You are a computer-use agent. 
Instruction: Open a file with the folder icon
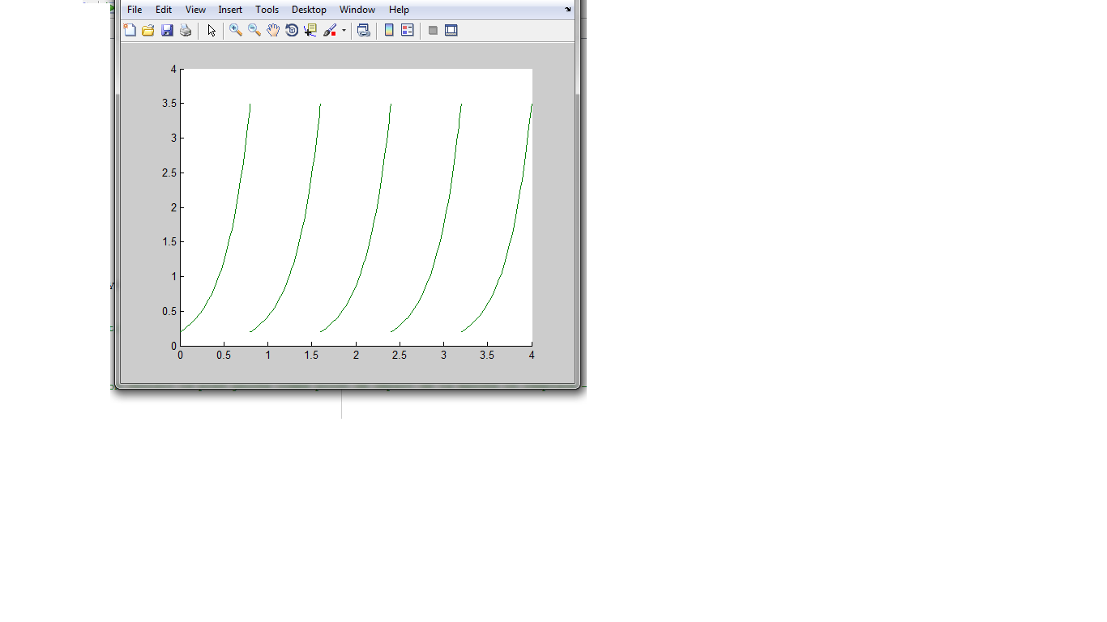pos(148,31)
